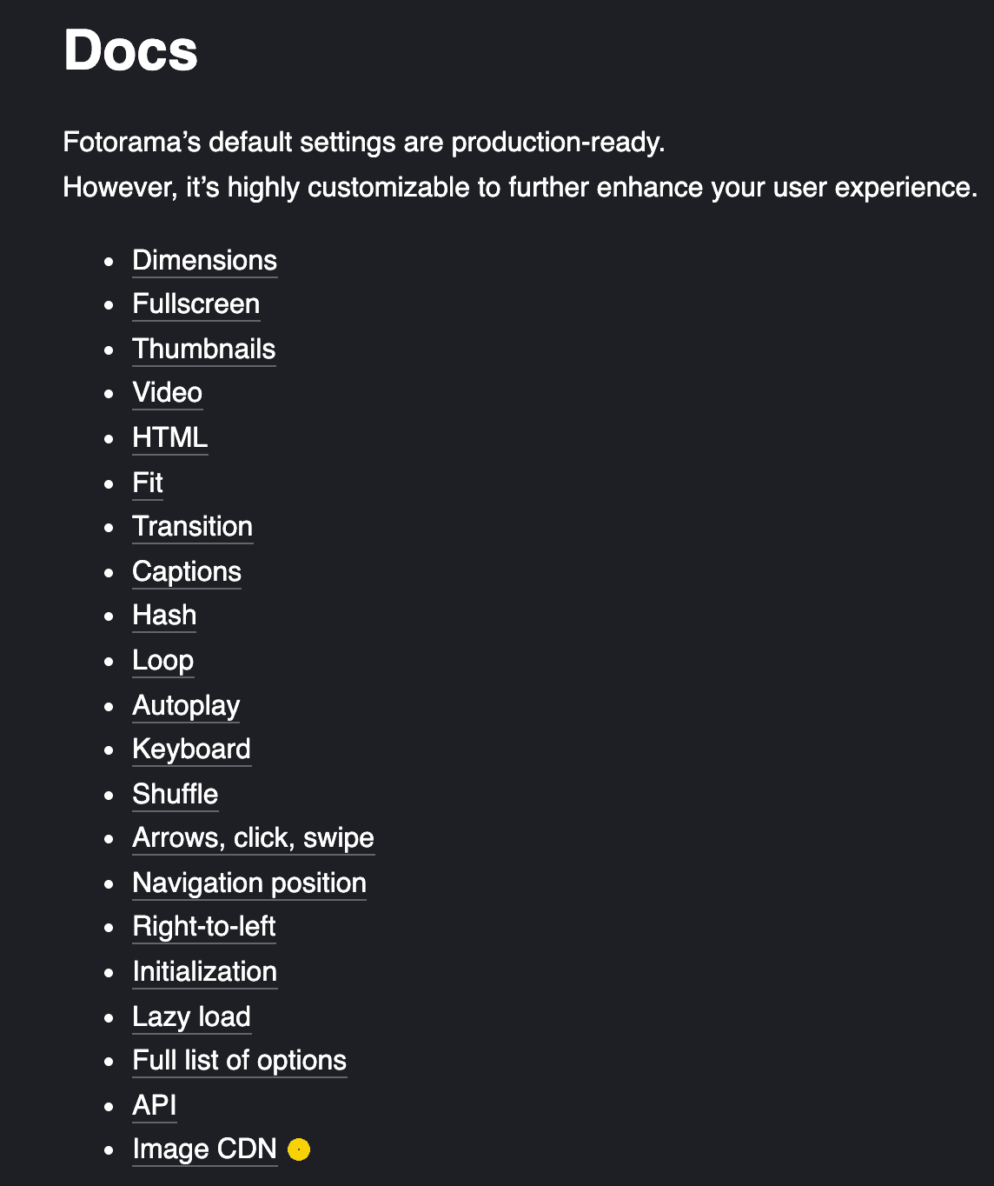Viewport: 994px width, 1186px height.
Task: Open the Keyboard link
Action: [x=192, y=750]
